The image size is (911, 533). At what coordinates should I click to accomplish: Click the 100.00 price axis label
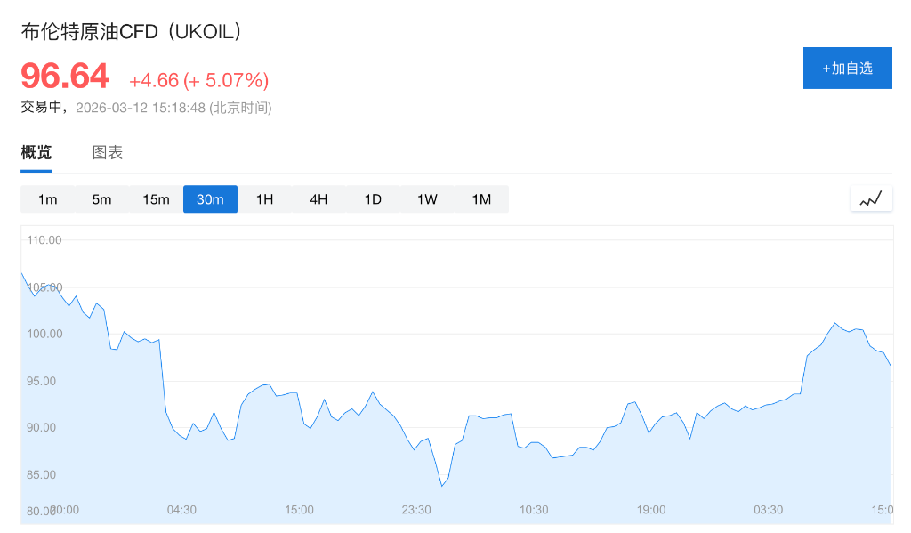[x=44, y=334]
